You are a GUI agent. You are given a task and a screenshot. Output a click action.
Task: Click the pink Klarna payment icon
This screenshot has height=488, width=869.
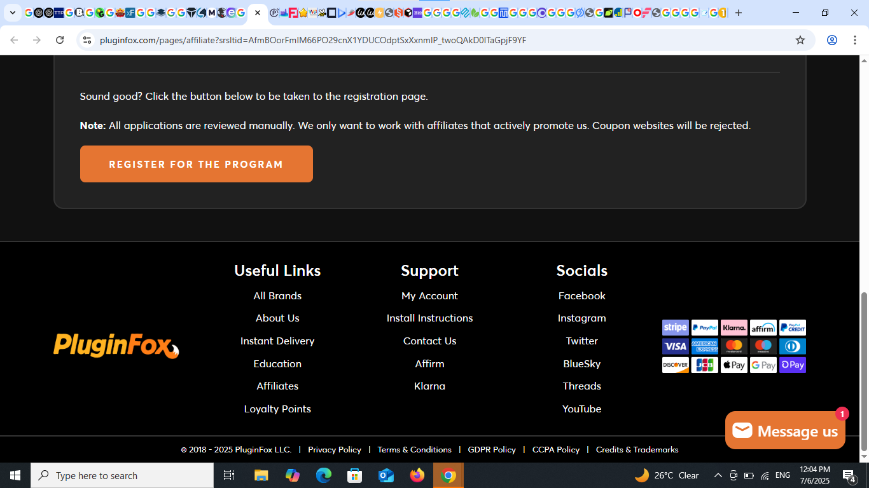click(x=733, y=328)
